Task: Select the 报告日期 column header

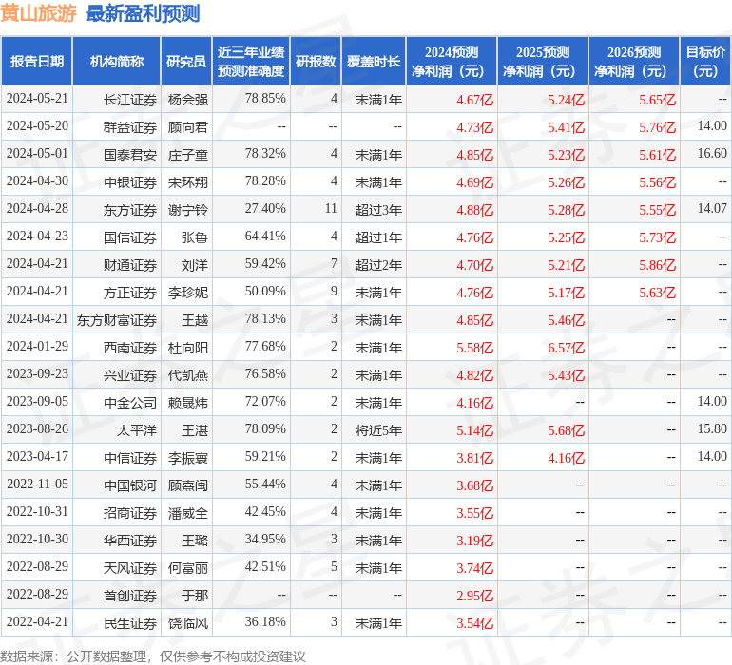Action: coord(37,61)
